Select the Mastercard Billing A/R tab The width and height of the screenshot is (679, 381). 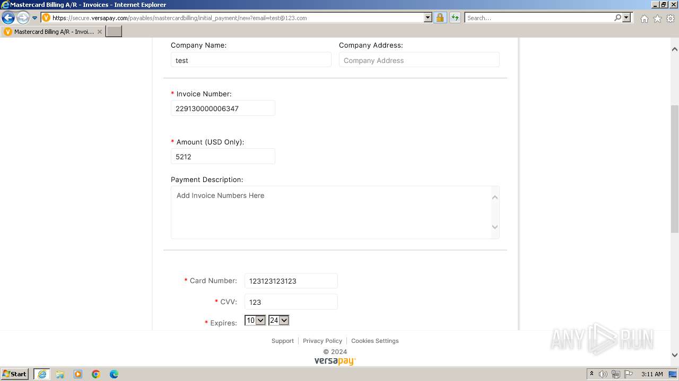tap(53, 32)
